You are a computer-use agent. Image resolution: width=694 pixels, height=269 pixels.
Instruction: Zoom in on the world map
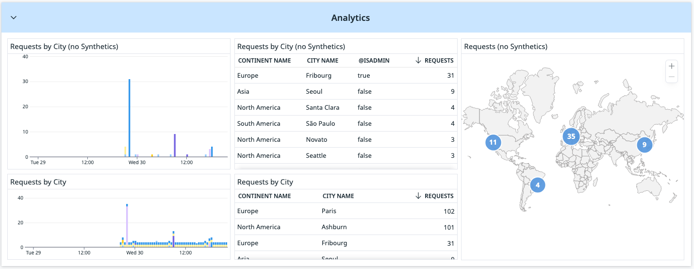tap(672, 66)
